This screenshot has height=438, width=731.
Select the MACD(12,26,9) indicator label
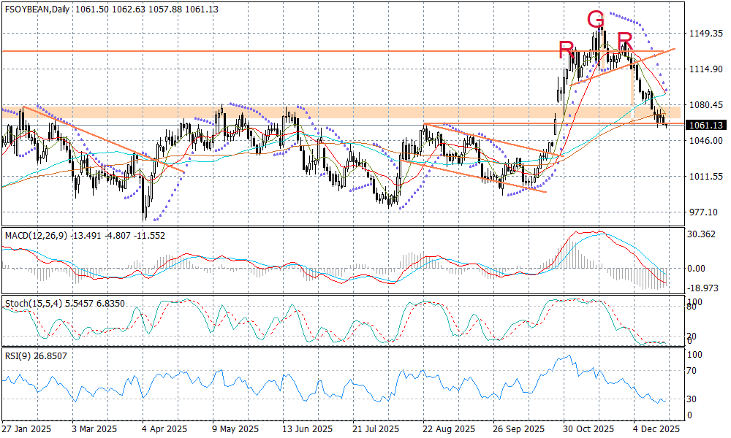click(36, 235)
